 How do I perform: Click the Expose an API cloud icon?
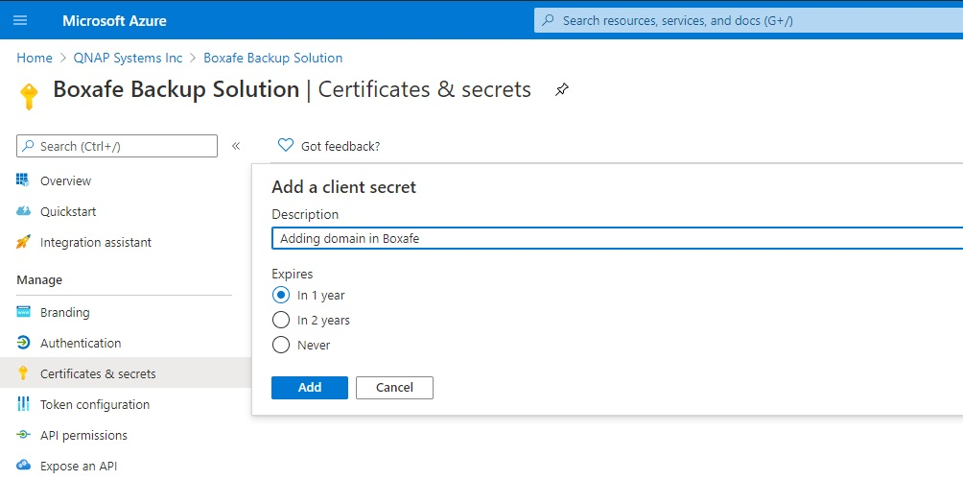pyautogui.click(x=23, y=465)
